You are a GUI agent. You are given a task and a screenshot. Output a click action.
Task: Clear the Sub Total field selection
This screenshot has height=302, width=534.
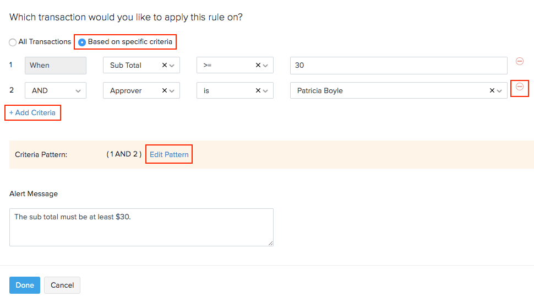pyautogui.click(x=164, y=65)
